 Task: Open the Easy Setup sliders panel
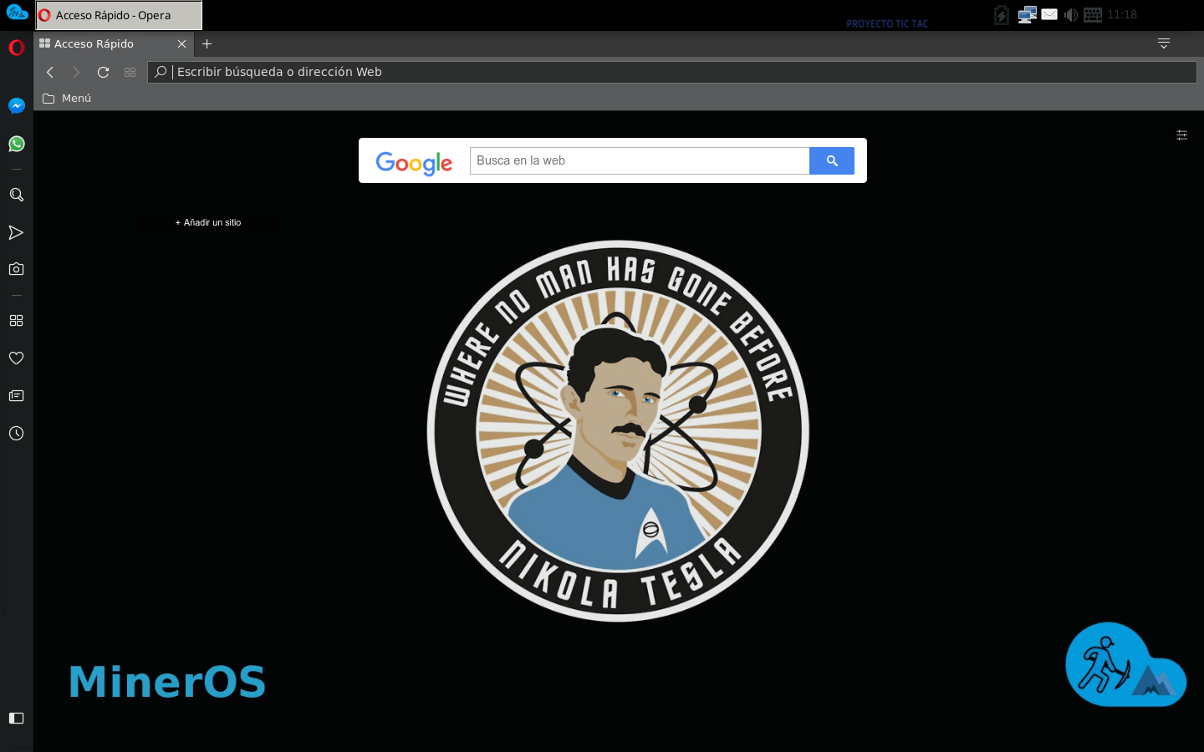(x=1181, y=135)
